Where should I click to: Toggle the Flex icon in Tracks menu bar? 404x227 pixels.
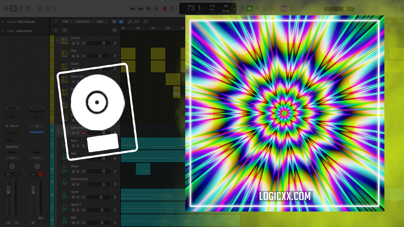tap(136, 21)
